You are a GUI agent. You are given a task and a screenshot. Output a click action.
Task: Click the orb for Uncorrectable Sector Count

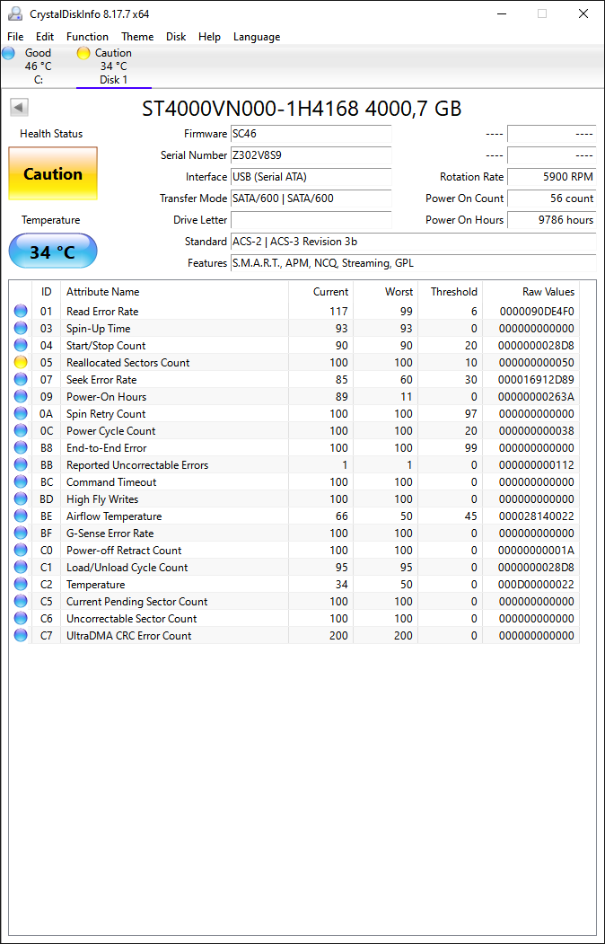(x=21, y=618)
